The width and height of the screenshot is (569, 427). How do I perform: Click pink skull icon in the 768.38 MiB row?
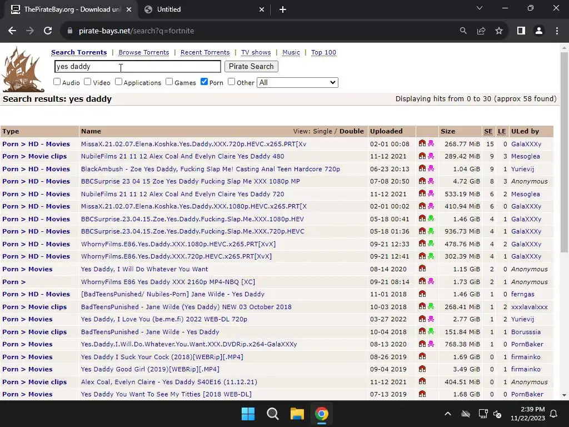click(x=431, y=344)
